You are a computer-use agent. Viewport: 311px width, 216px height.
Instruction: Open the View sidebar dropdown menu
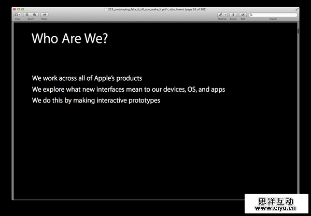18,15
